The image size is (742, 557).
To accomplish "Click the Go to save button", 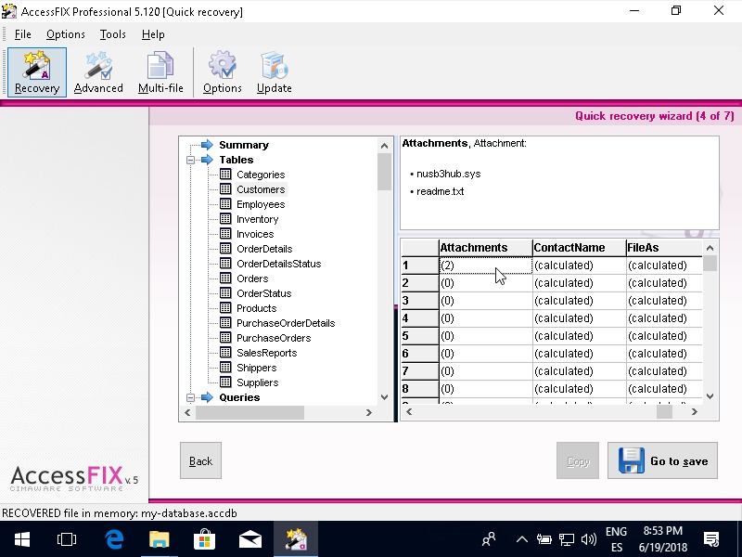I will pyautogui.click(x=662, y=460).
